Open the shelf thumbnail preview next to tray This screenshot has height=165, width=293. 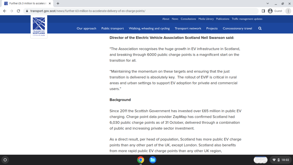click(260, 160)
